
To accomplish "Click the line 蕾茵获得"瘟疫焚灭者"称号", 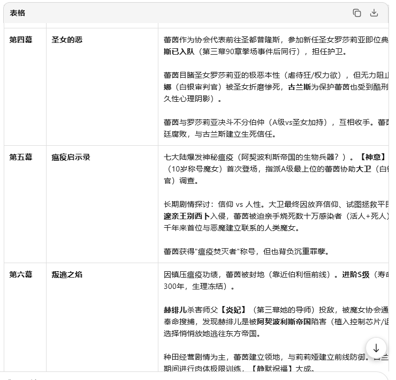I will [x=246, y=251].
